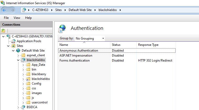The image size is (199, 110).
Task: Click the blackberry folder icon
Action: click(x=28, y=74)
